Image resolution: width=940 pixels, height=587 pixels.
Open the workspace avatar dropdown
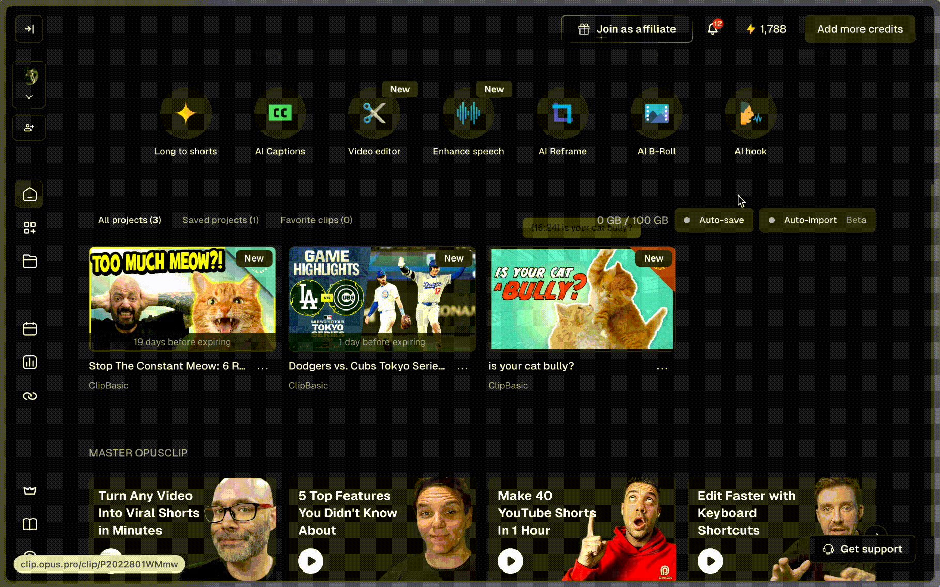click(x=29, y=85)
